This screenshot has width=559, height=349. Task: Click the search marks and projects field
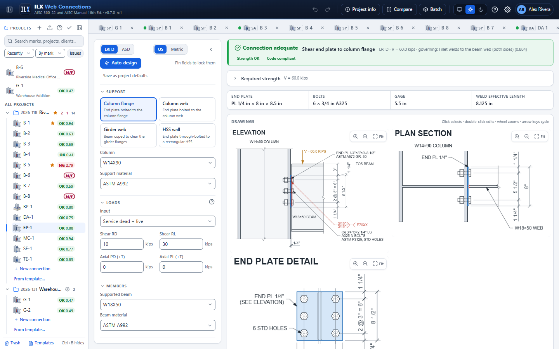tap(44, 41)
